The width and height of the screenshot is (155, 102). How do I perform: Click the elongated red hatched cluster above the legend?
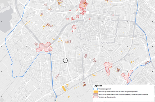(x=108, y=68)
